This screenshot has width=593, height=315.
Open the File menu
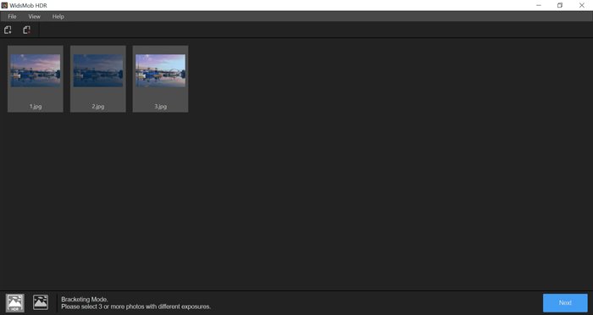pos(12,17)
